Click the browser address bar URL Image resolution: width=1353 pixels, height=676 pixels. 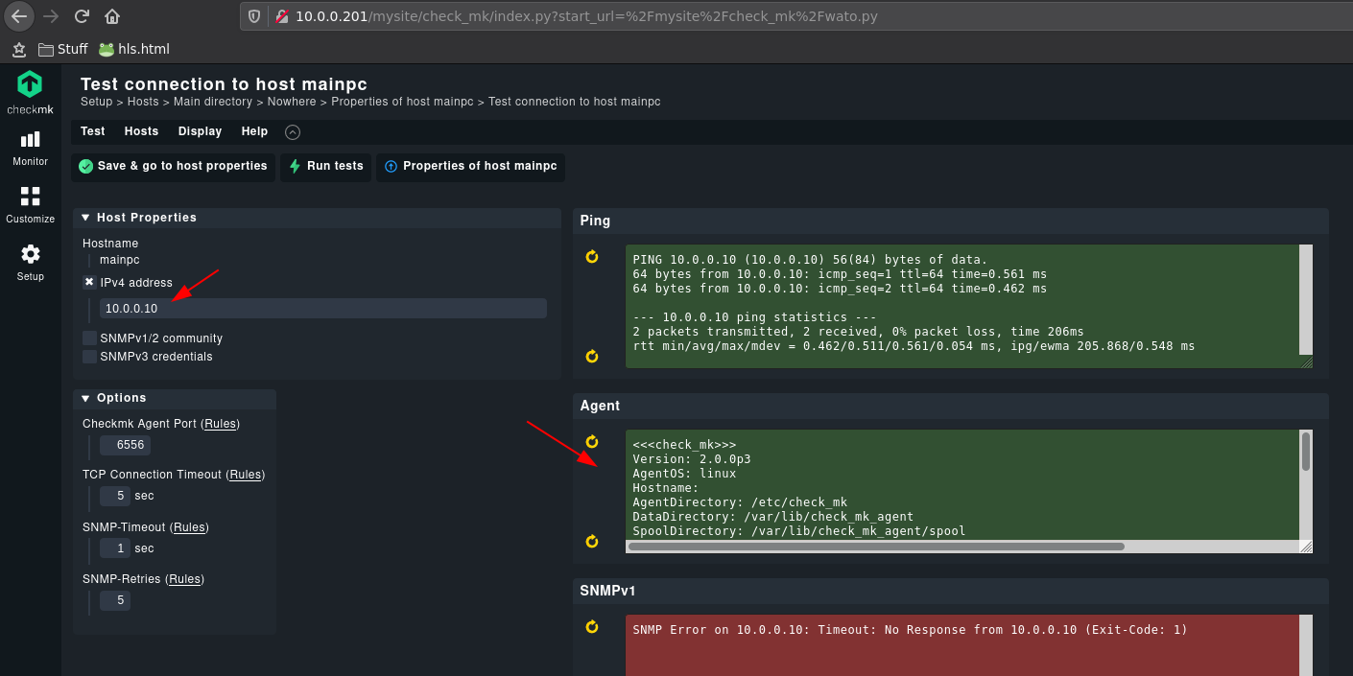click(x=586, y=16)
